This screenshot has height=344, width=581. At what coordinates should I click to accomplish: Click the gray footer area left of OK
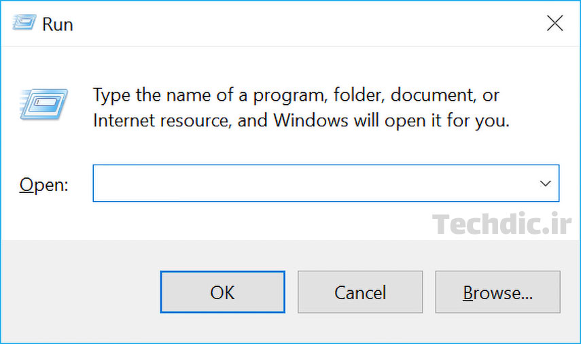pos(80,292)
